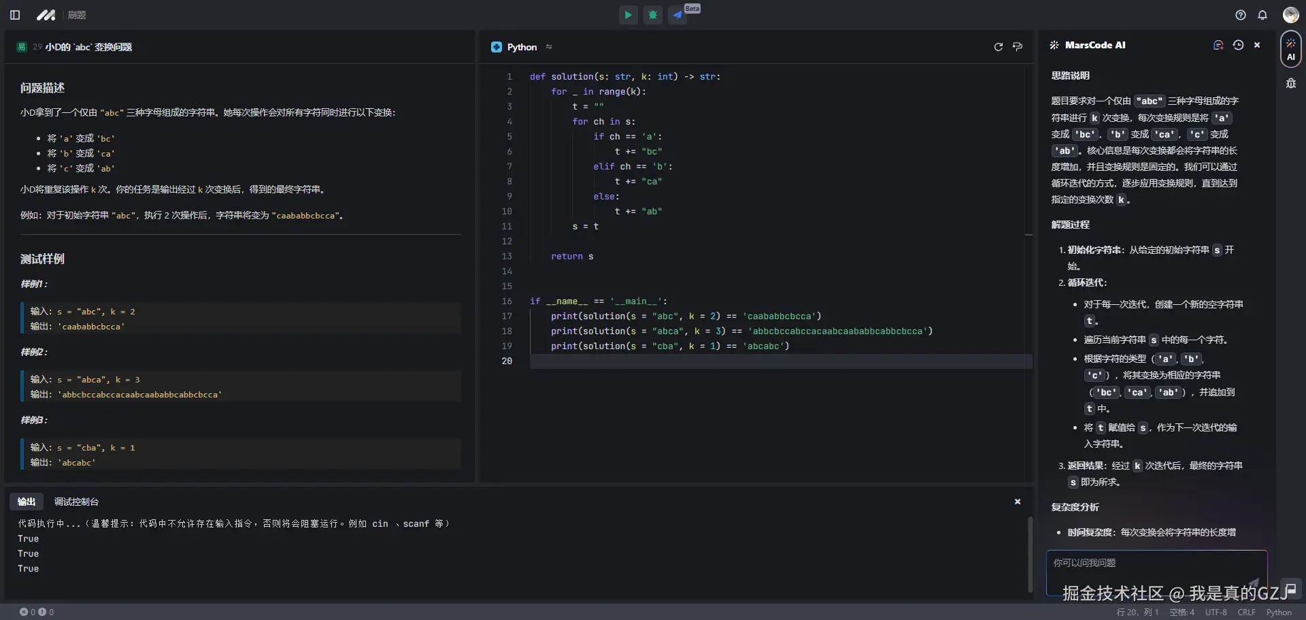Switch to the 调试控制台 tab

[76, 502]
